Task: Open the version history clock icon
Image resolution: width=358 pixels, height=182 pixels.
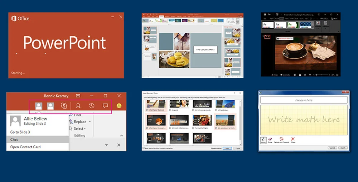Action: (92, 106)
